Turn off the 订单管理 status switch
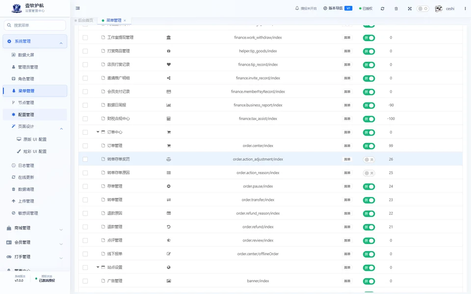 (369, 146)
